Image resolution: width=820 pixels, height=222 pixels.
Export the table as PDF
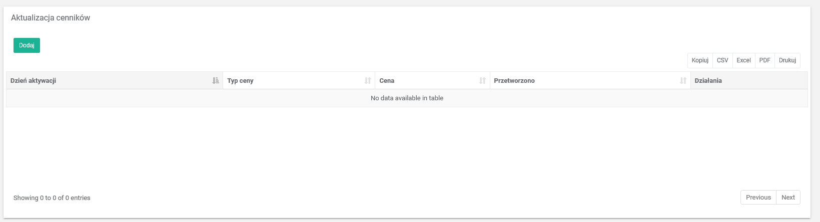764,60
